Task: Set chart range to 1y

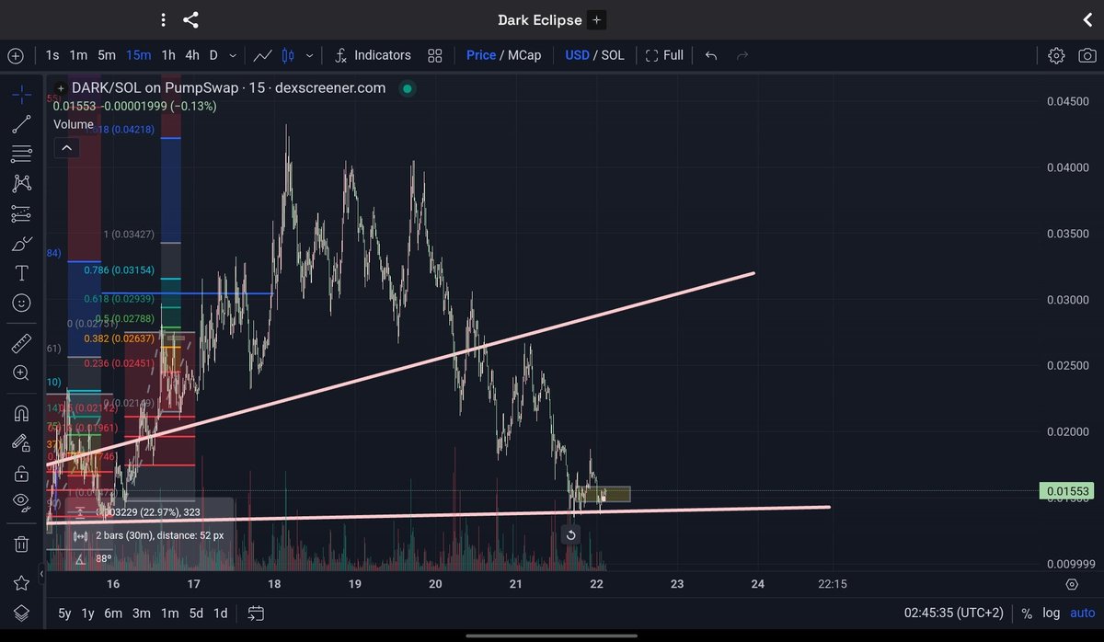Action: coord(88,613)
